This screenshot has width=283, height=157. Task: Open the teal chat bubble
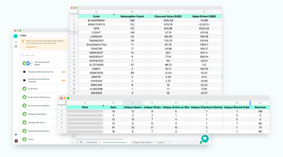click(x=205, y=139)
